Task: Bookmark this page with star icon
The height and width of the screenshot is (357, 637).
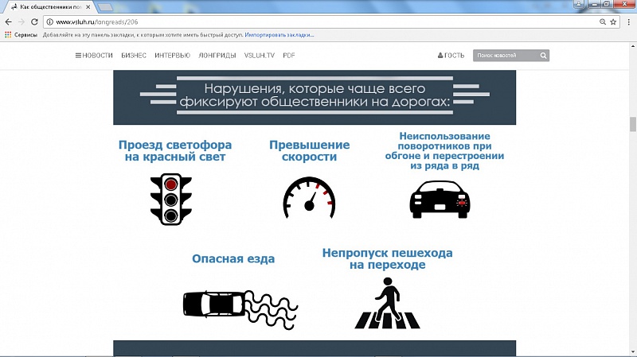Action: tap(614, 21)
